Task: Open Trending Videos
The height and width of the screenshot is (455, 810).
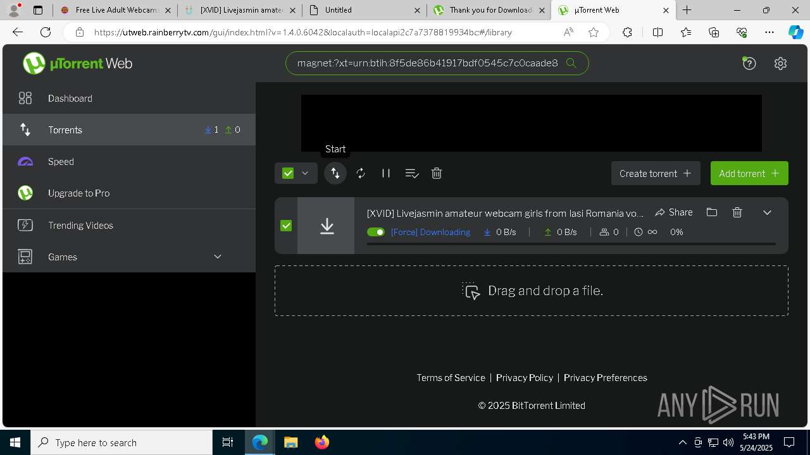Action: point(129,225)
